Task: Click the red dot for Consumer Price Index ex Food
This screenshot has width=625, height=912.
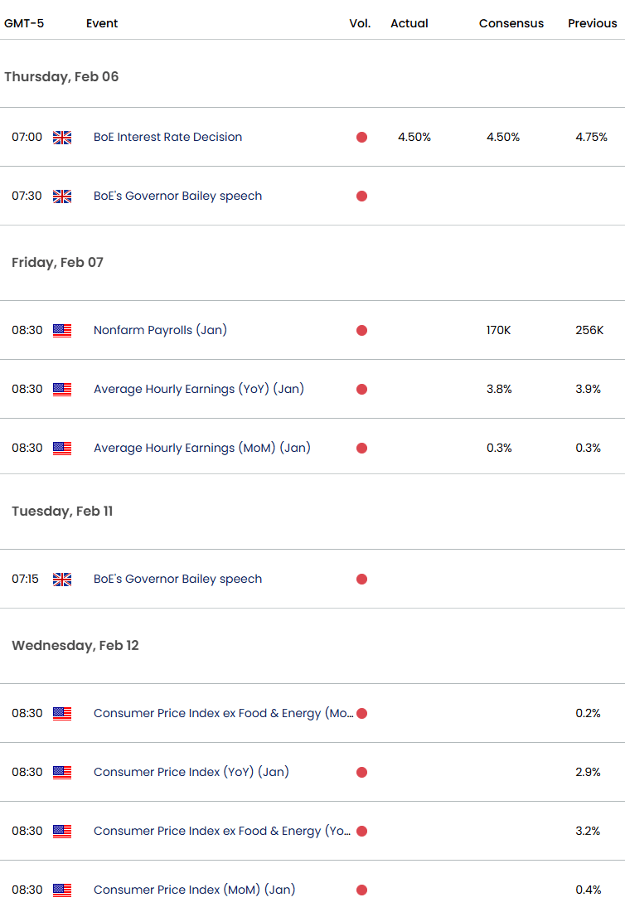Action: point(361,713)
